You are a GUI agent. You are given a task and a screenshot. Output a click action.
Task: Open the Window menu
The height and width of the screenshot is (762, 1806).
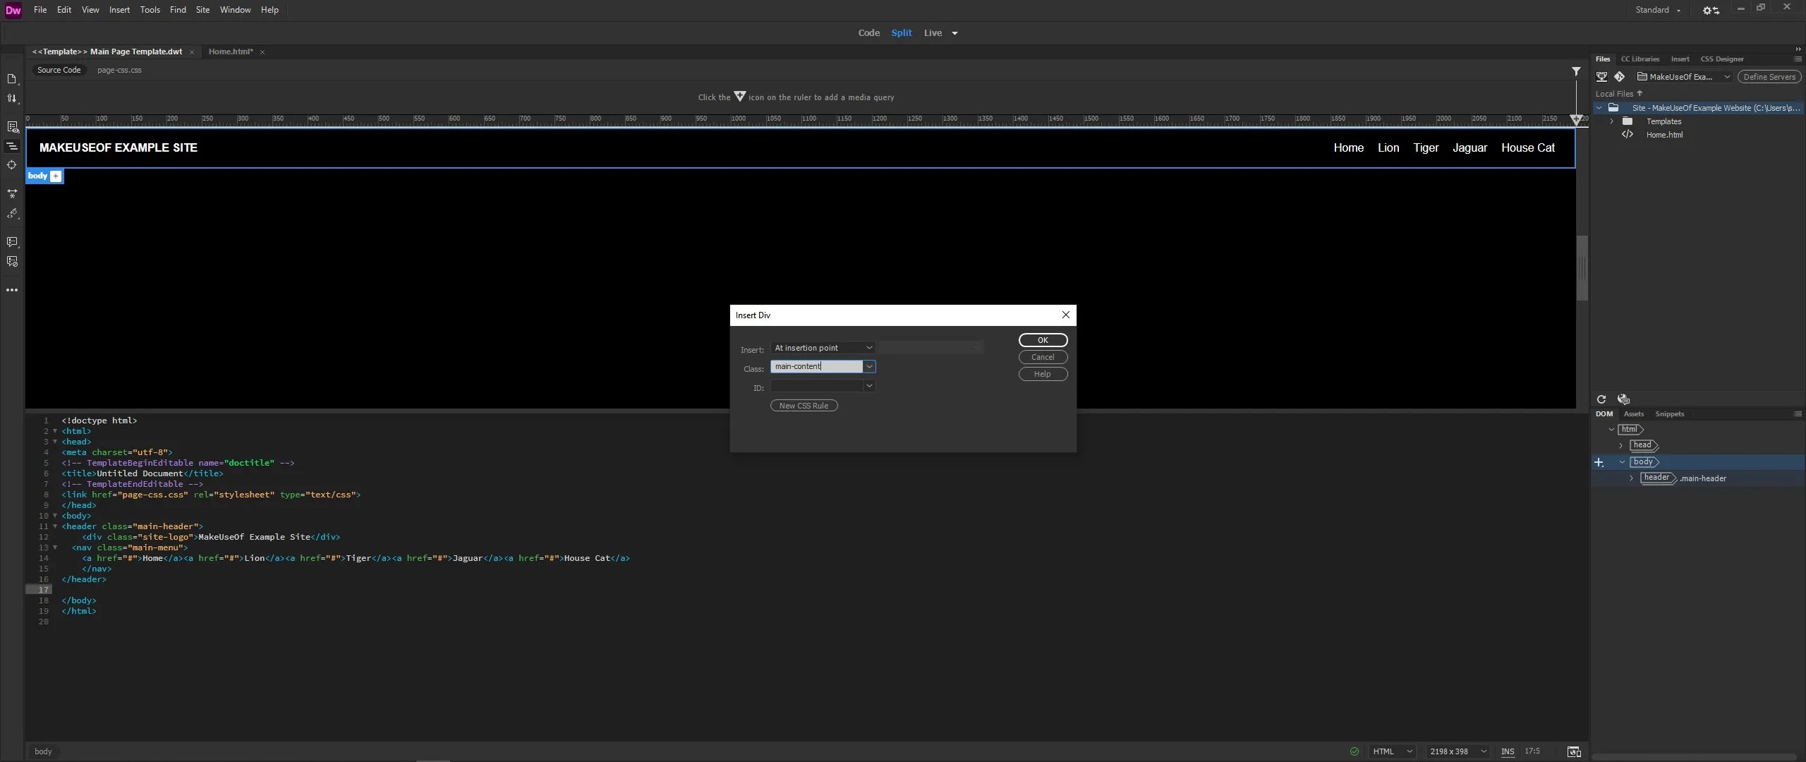(234, 9)
